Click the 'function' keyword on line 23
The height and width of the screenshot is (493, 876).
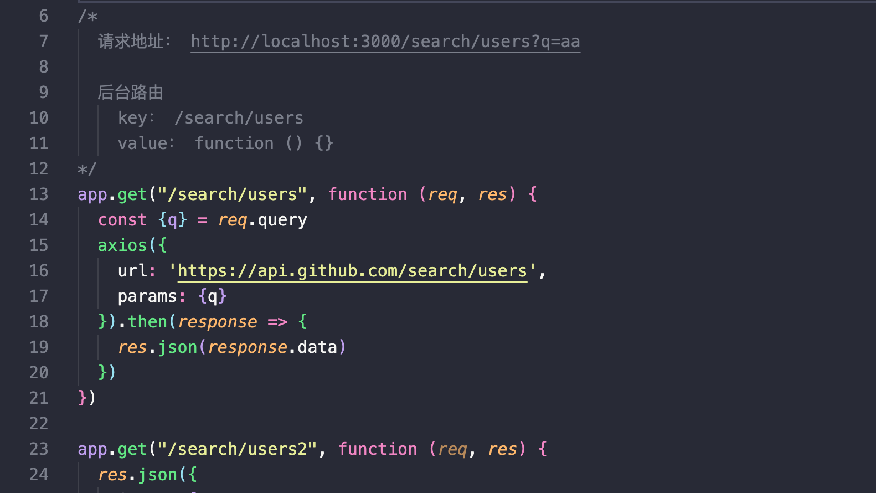click(x=378, y=449)
